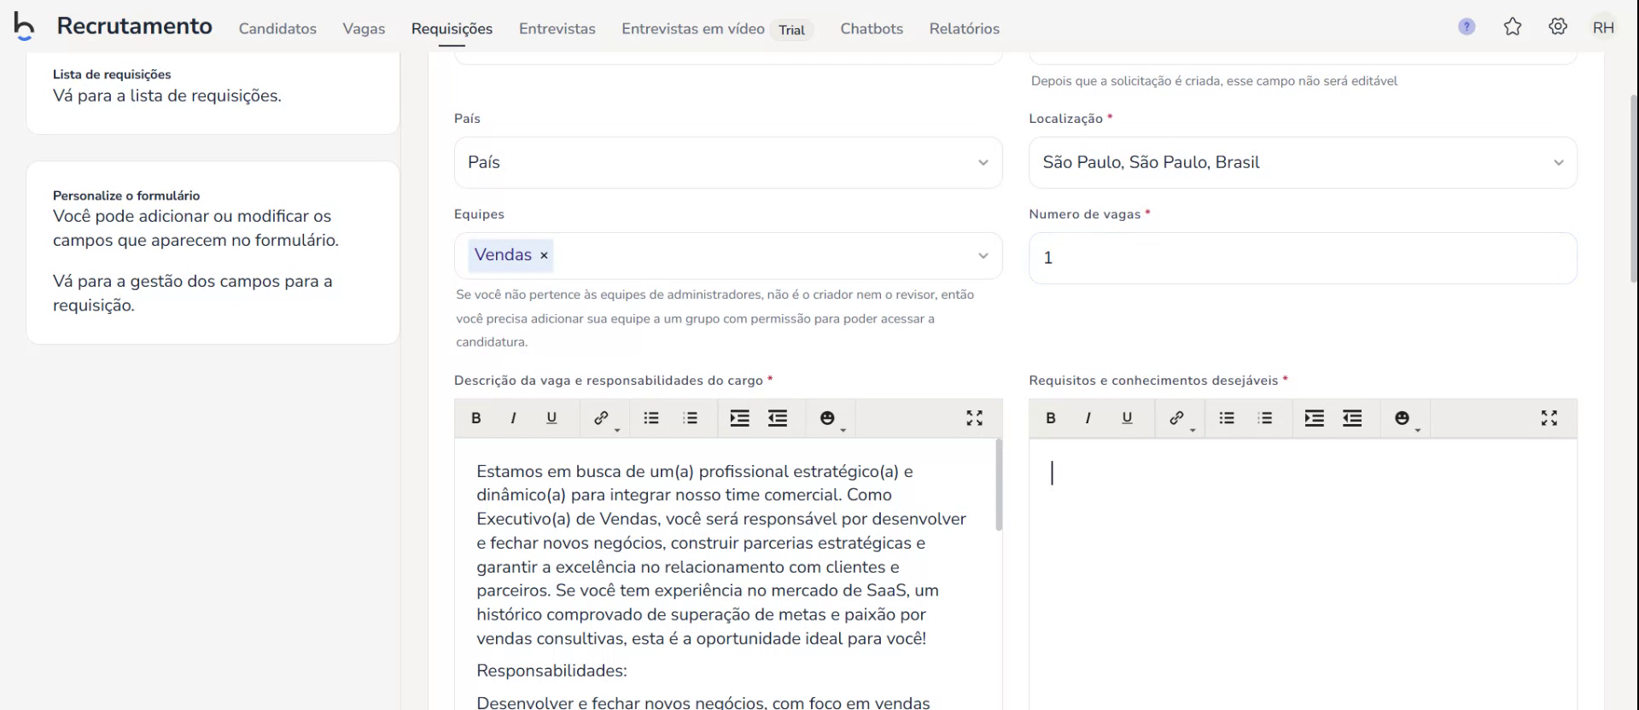The height and width of the screenshot is (710, 1639).
Task: Open the País dropdown
Action: [x=728, y=162]
